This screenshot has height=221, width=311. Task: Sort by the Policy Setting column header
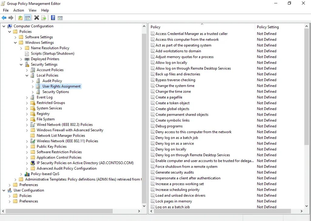[279, 27]
